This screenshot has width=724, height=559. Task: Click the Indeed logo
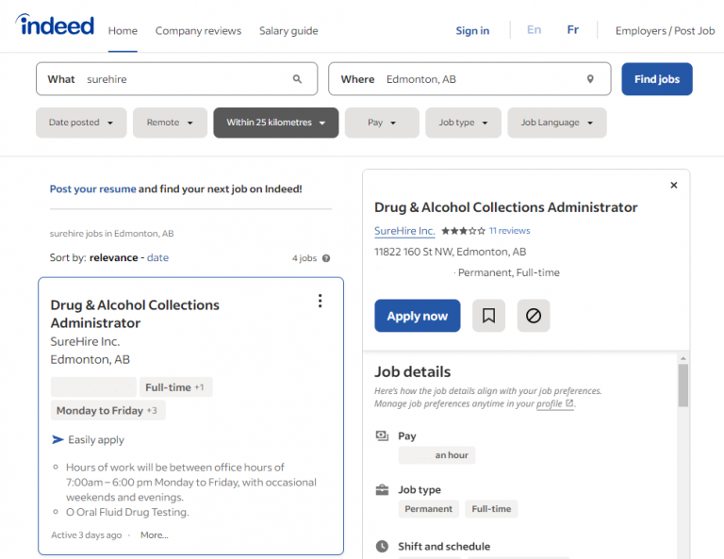[55, 25]
